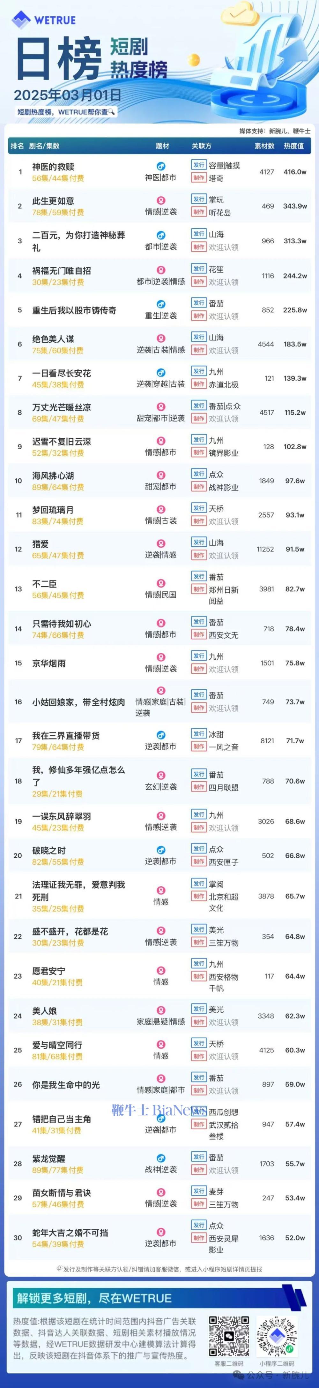Open the drama title 神医的救赎
Screen dimensions: 319x1388
tap(53, 167)
